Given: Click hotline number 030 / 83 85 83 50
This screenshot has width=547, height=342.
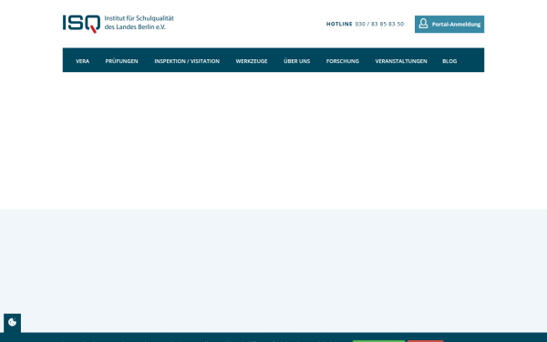Looking at the screenshot, I should tap(379, 24).
